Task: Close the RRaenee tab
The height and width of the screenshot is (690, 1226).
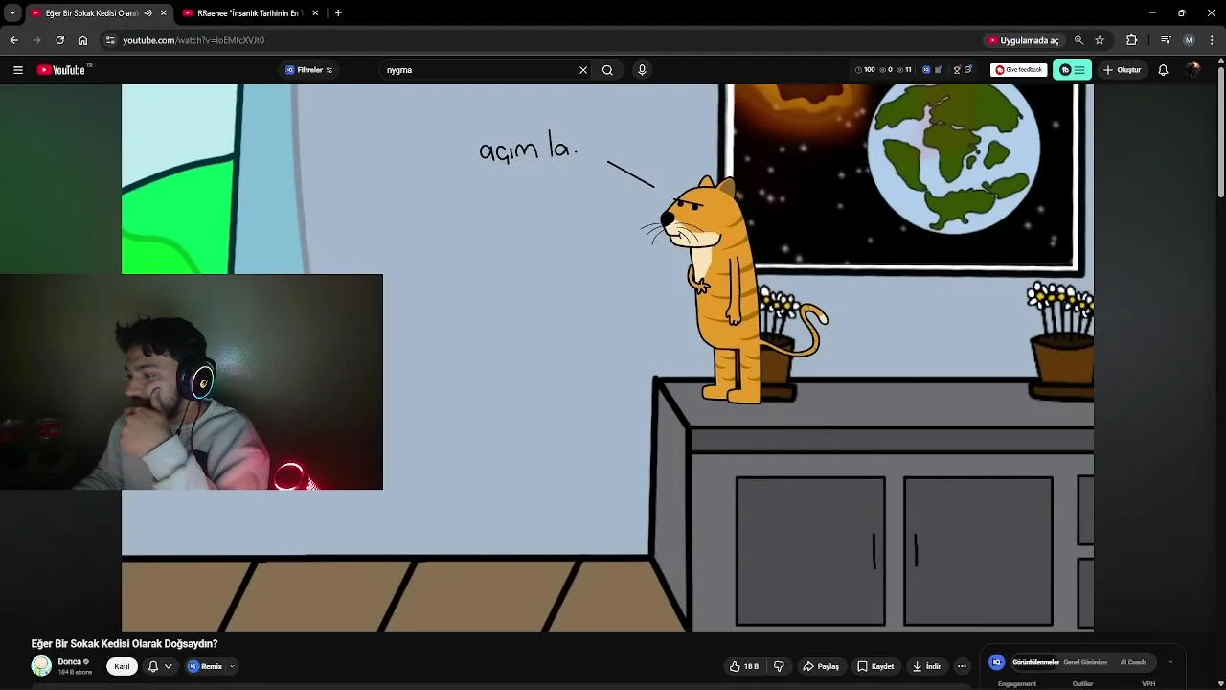Action: [x=315, y=13]
